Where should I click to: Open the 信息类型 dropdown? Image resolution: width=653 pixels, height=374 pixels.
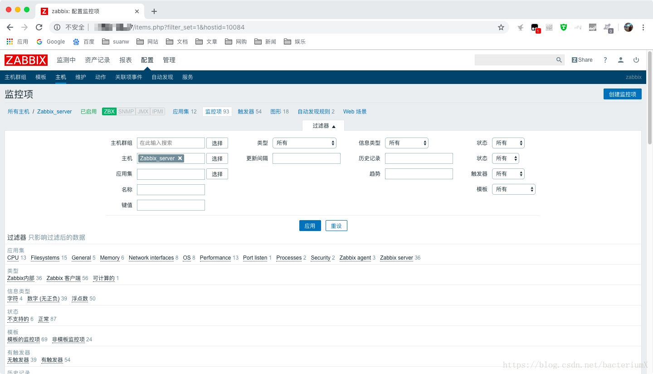[x=407, y=143]
